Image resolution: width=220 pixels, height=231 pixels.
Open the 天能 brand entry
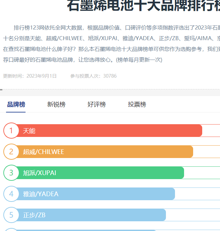click(29, 131)
